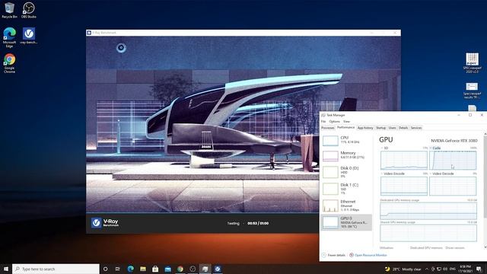Open the Cuda engine graph dropdown
Image resolution: width=487 pixels, height=274 pixels.
435,148
